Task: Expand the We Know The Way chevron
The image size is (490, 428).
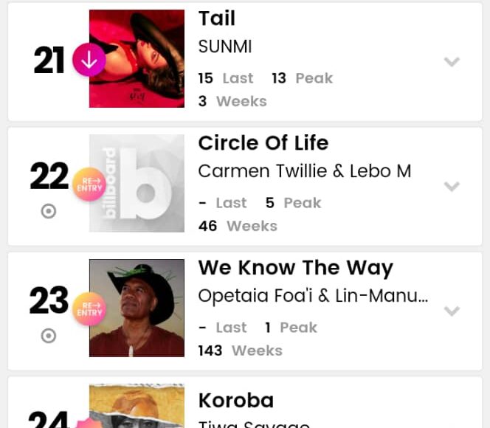Action: pos(452,311)
